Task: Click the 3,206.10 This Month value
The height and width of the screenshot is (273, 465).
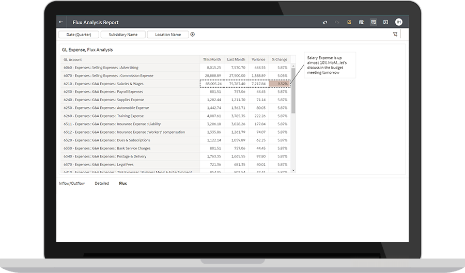Action: pyautogui.click(x=214, y=124)
